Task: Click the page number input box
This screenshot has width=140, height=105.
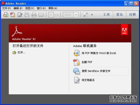Action: pyautogui.click(x=51, y=15)
